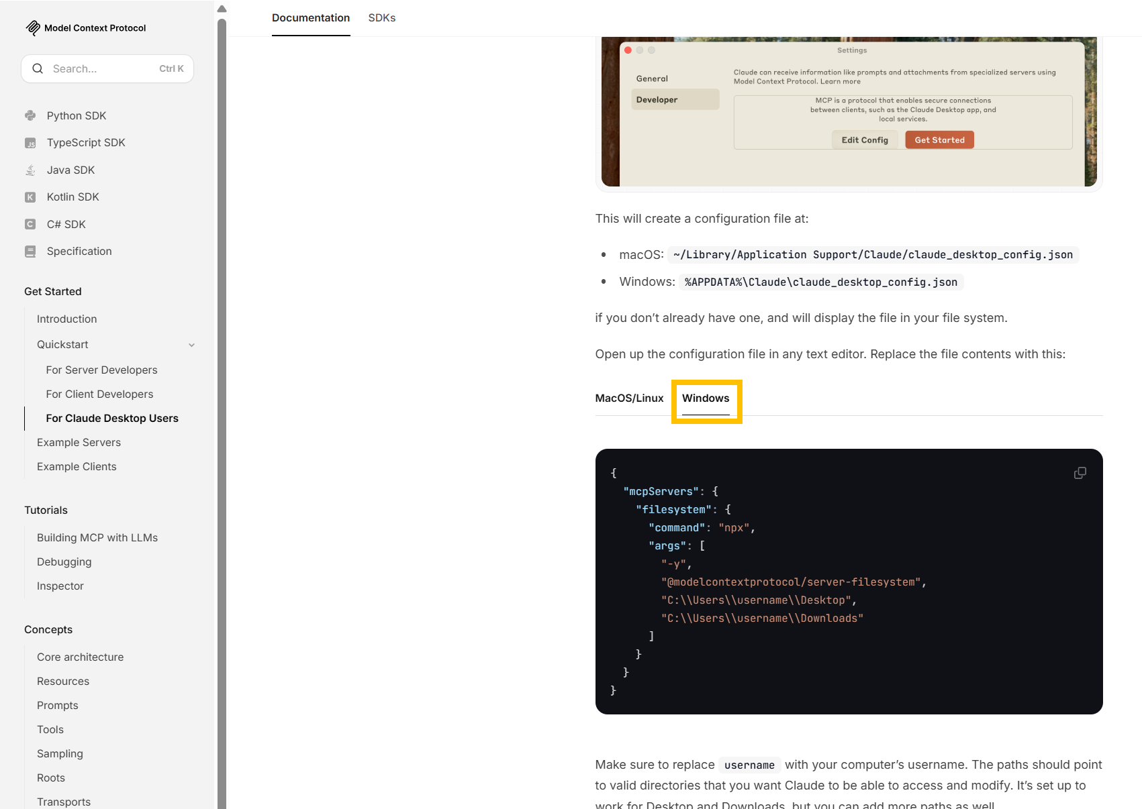1142x809 pixels.
Task: Click the "mcpServers" key in code
Action: (x=661, y=492)
